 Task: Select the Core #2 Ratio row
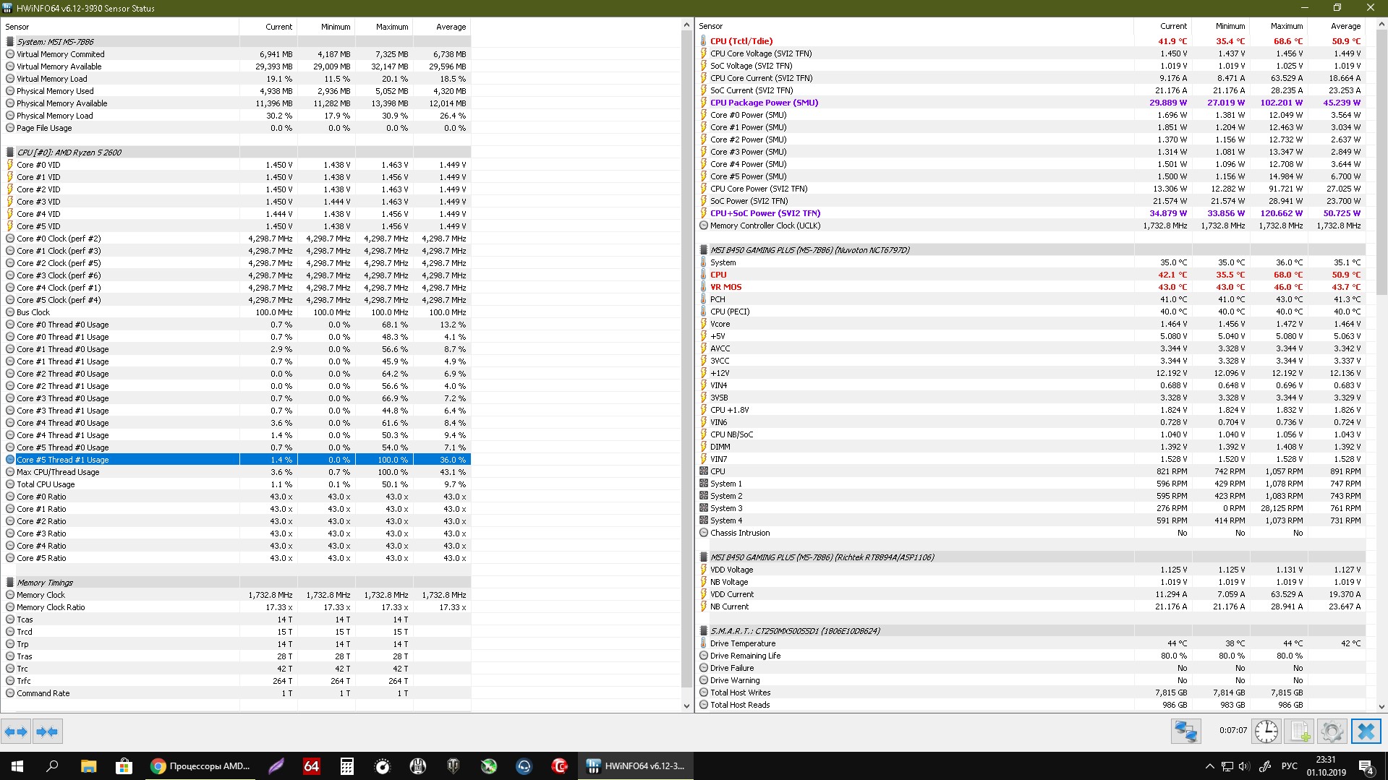[237, 521]
